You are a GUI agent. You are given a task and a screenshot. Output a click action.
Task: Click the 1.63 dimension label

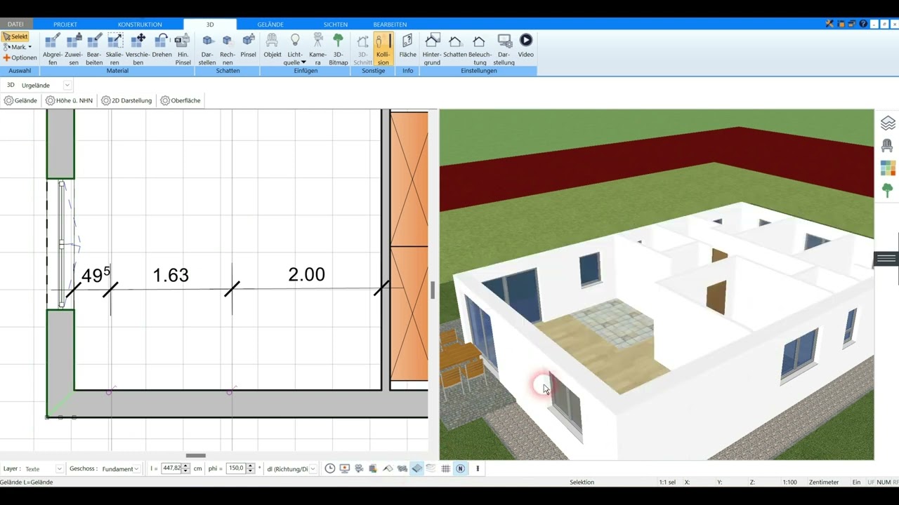point(171,275)
